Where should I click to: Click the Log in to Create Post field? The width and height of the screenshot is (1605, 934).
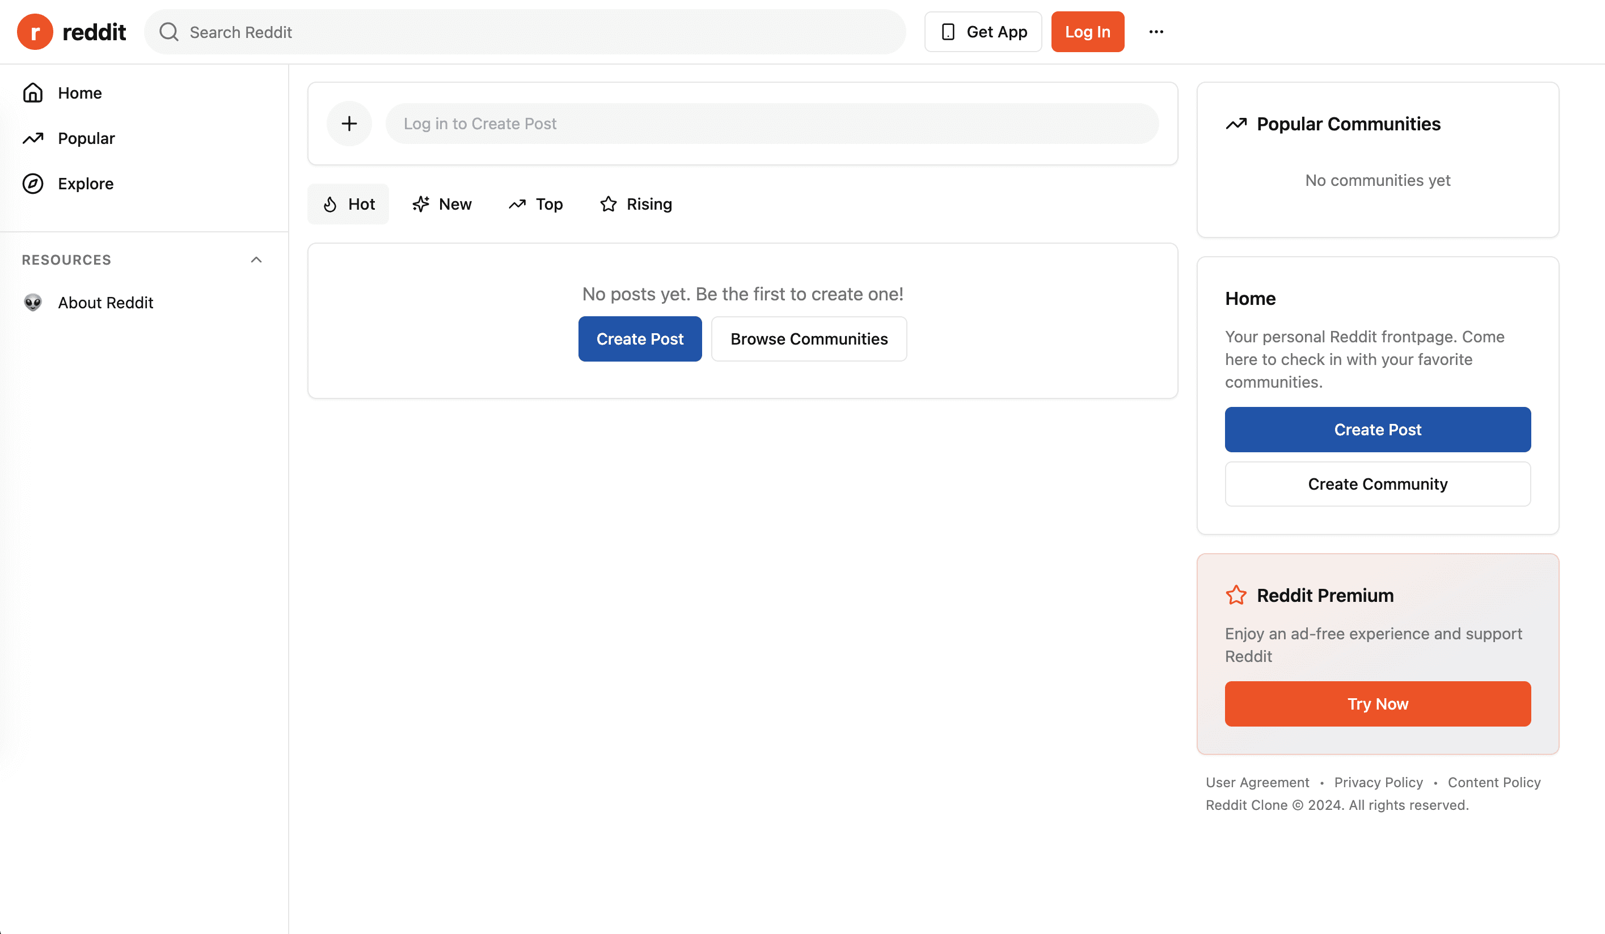pyautogui.click(x=771, y=124)
